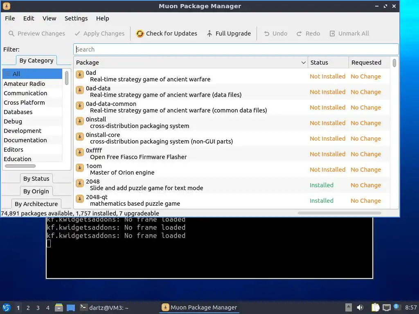Click the Preview Changes magnifier icon
Image resolution: width=419 pixels, height=314 pixels.
(x=11, y=34)
